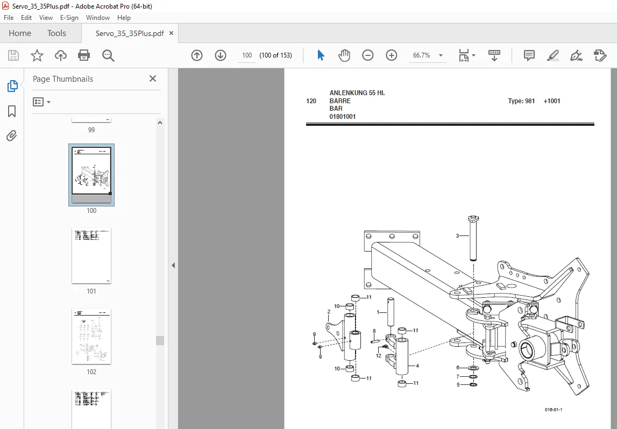Open the File menu

tap(9, 18)
